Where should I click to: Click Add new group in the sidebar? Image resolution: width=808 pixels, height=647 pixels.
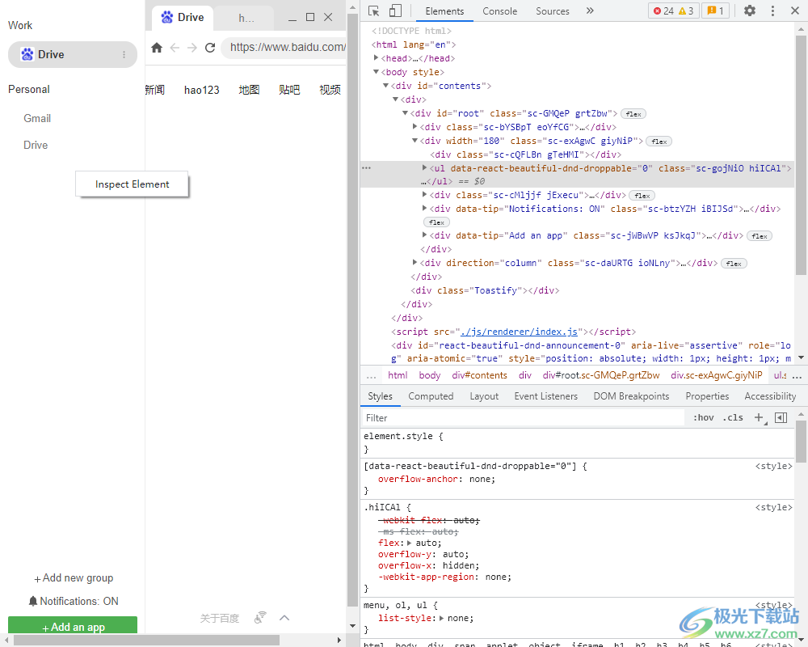pyautogui.click(x=74, y=578)
